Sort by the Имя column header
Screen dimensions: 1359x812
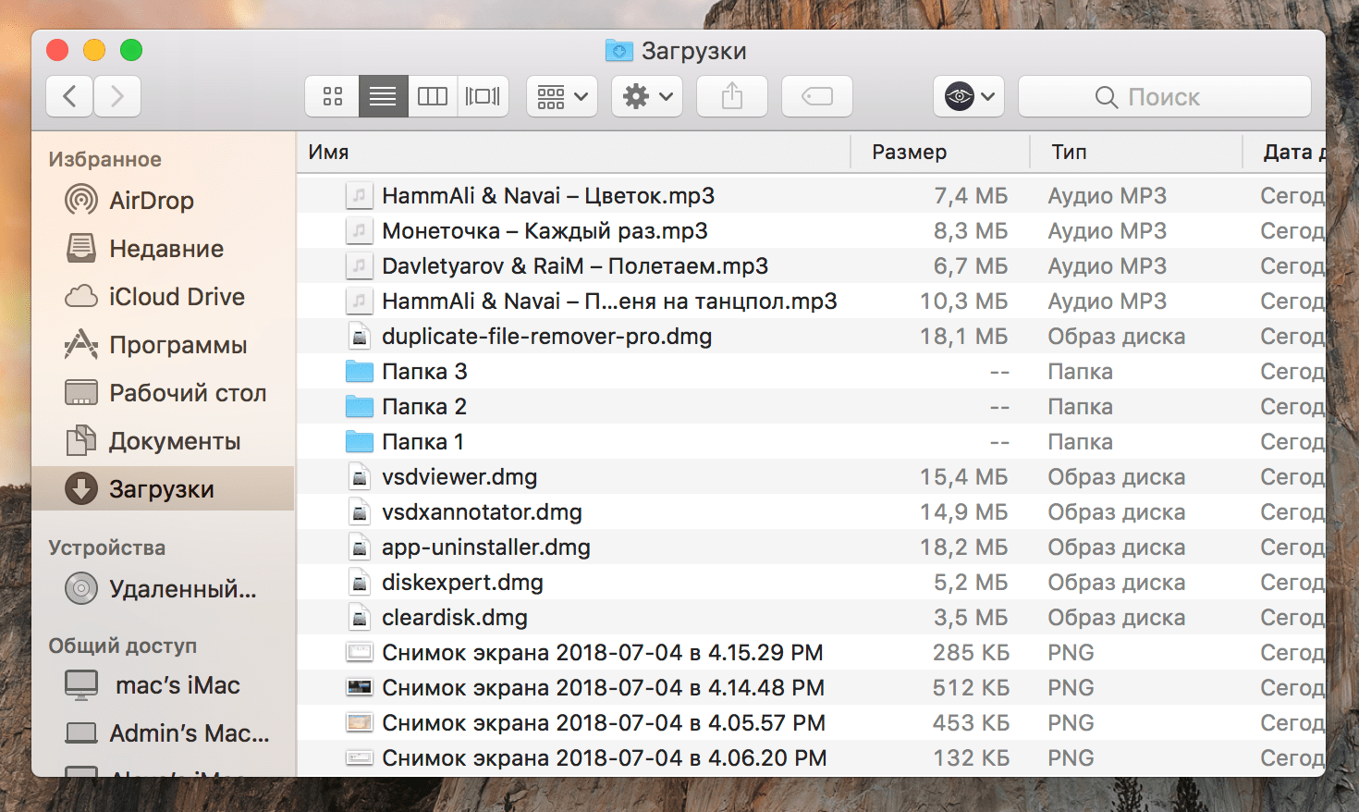pyautogui.click(x=573, y=152)
